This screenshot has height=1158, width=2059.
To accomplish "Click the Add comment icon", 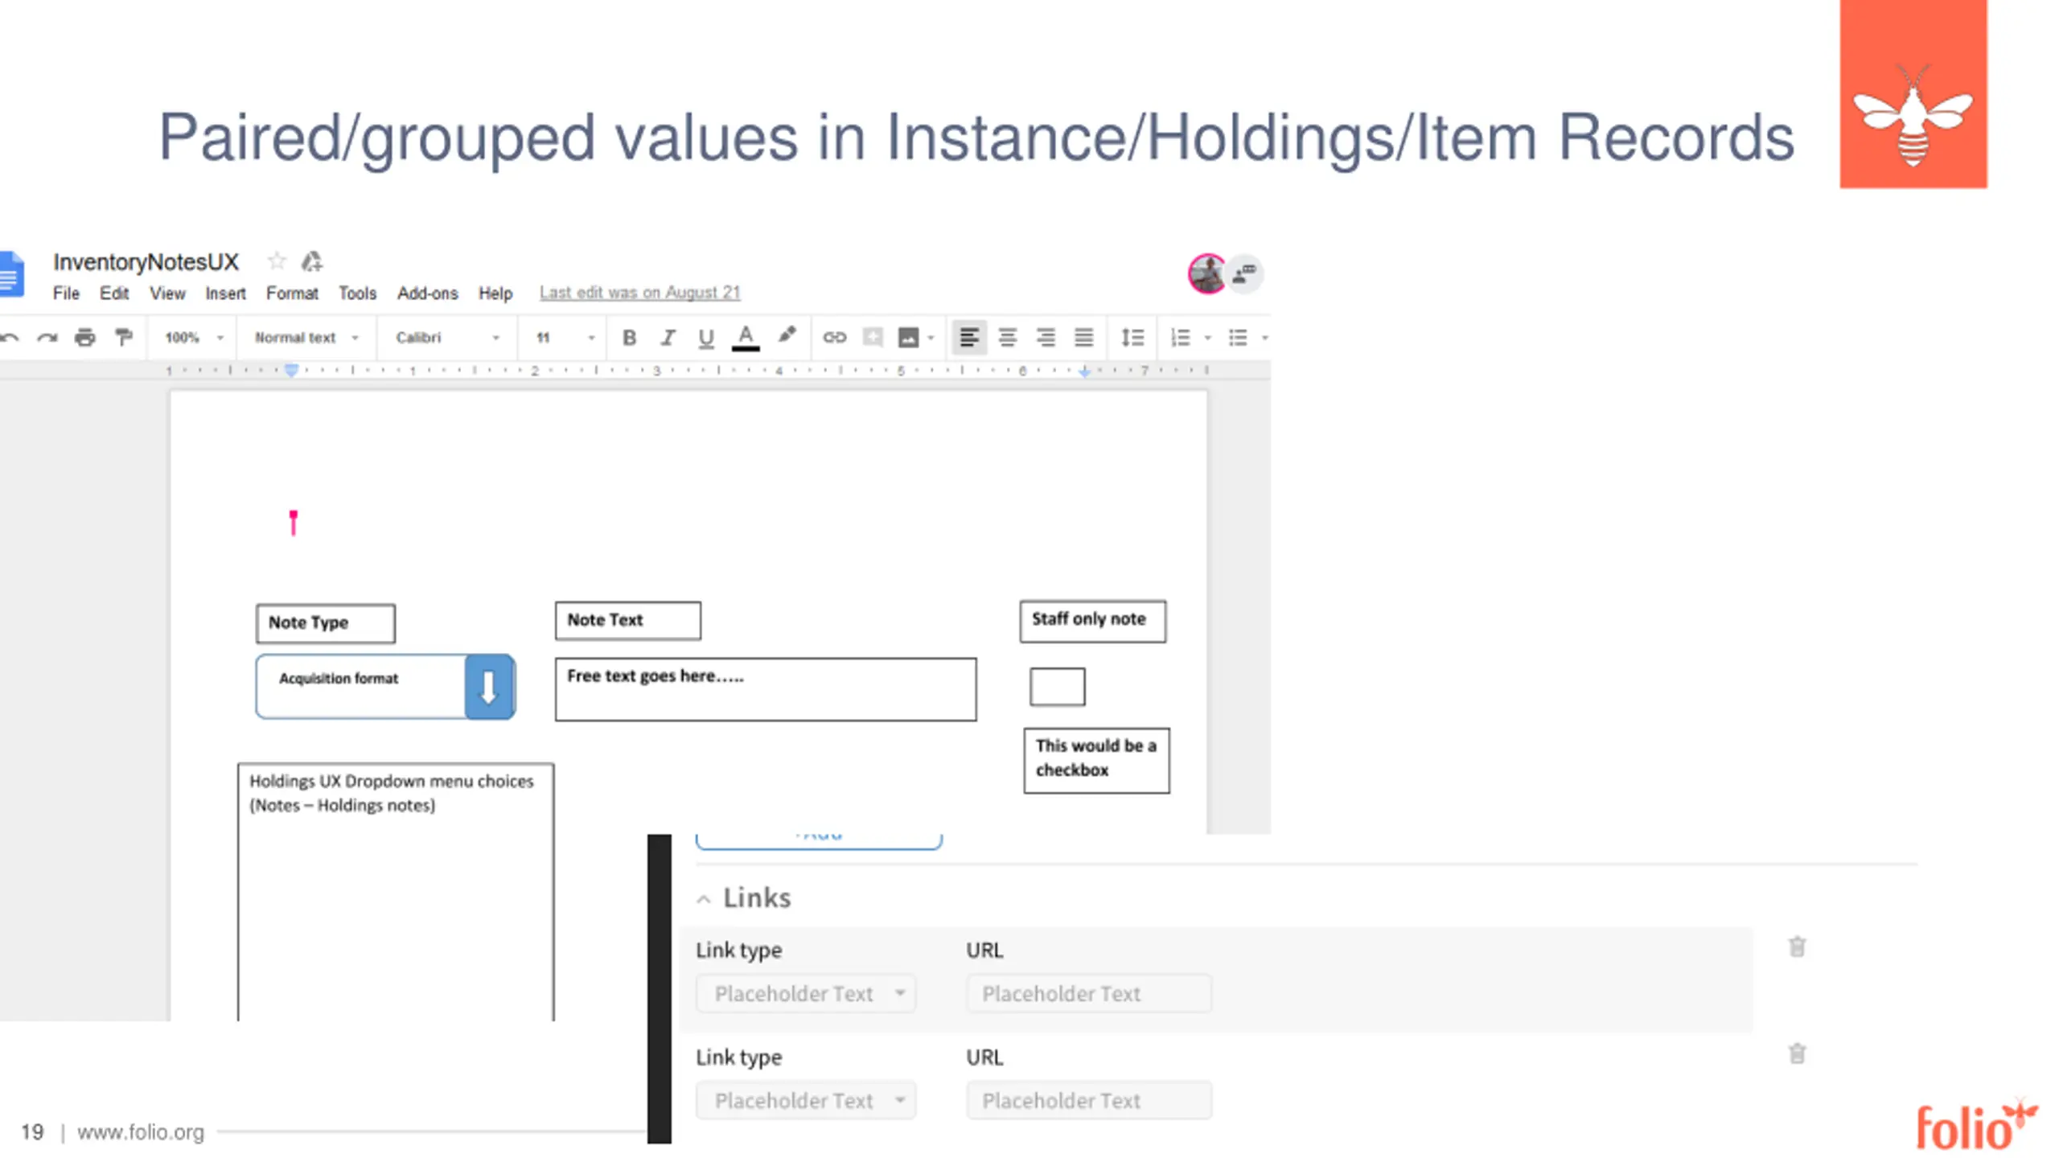I will click(x=873, y=338).
